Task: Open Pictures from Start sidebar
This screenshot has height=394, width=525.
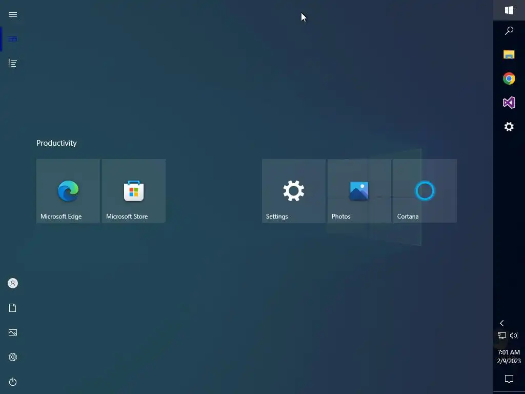Action: [13, 332]
